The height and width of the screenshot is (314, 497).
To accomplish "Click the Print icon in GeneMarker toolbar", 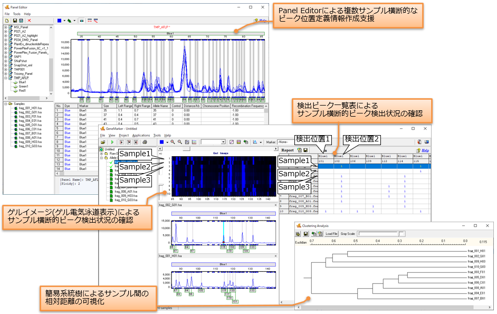I will [x=144, y=142].
